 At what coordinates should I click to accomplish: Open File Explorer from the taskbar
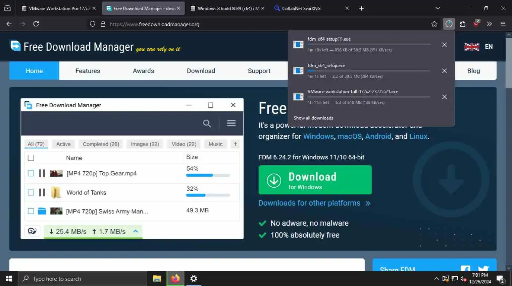pyautogui.click(x=157, y=279)
